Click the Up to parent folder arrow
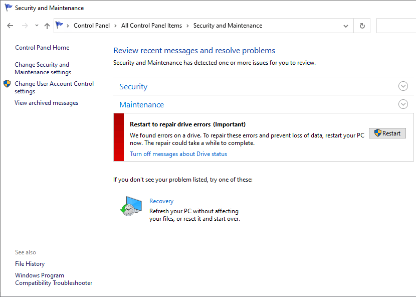Screen dimensions: 416x297 (x=47, y=26)
